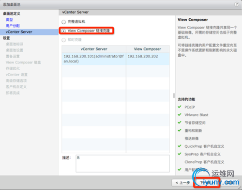Click the green check beside 重构和刷新
This screenshot has width=242, height=190.
(180, 130)
